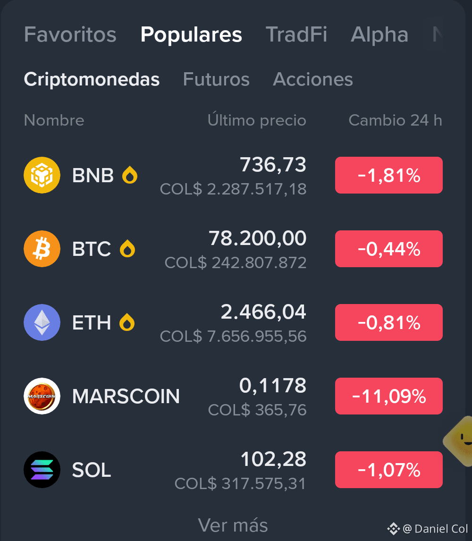Click Ver más to show more coins
The height and width of the screenshot is (541, 472).
pos(233,525)
